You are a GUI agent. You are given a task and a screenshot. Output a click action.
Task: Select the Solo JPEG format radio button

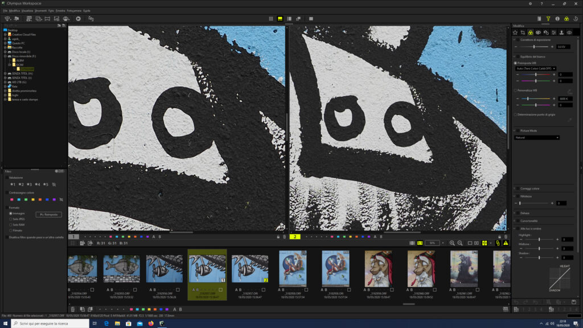coord(10,219)
